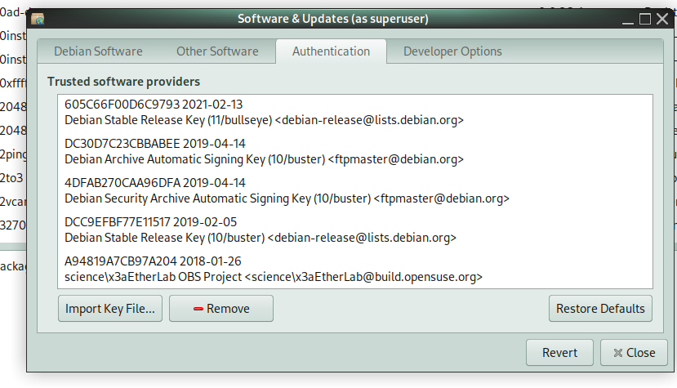Switch to the Debian Software tab
Image resolution: width=677 pixels, height=388 pixels.
click(98, 51)
